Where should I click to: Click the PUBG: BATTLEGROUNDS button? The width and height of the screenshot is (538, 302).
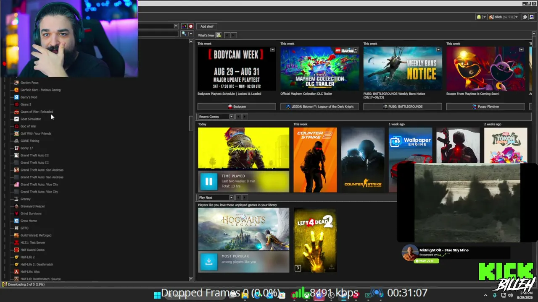pyautogui.click(x=403, y=107)
